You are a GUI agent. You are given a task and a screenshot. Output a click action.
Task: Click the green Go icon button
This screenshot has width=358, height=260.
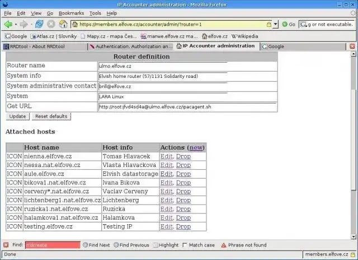click(285, 24)
